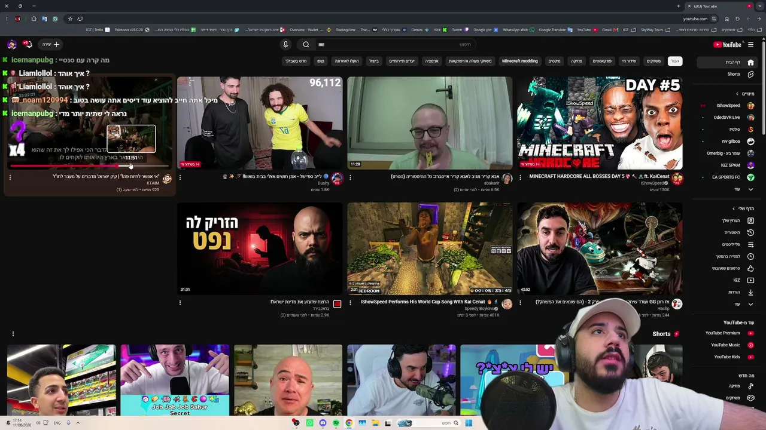This screenshot has width=766, height=430.
Task: Open the Shorts shelf options menu
Action: (13, 334)
